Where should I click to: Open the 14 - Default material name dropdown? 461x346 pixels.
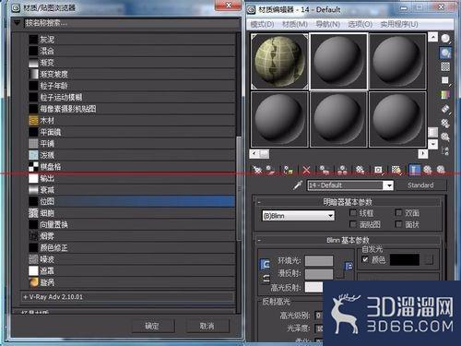389,185
